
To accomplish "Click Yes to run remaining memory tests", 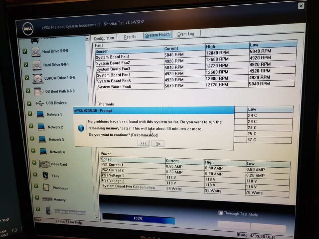I will pyautogui.click(x=143, y=143).
